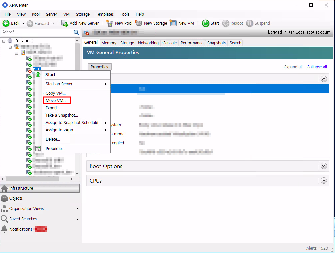Click Expand all
This screenshot has height=253, width=335.
(293, 67)
